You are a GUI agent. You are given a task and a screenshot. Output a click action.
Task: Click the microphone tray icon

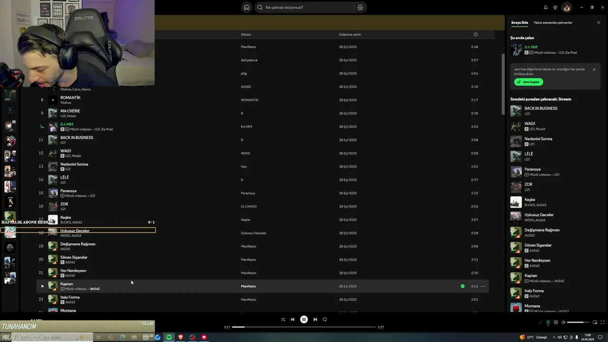point(577,337)
